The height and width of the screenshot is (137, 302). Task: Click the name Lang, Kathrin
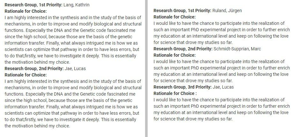pyautogui.click(x=77, y=5)
